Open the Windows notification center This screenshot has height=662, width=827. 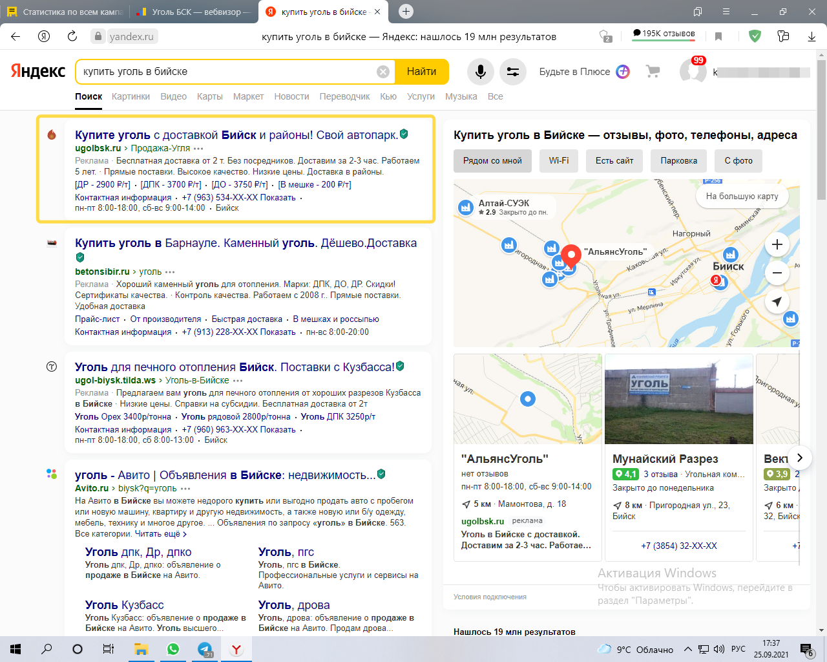click(806, 650)
